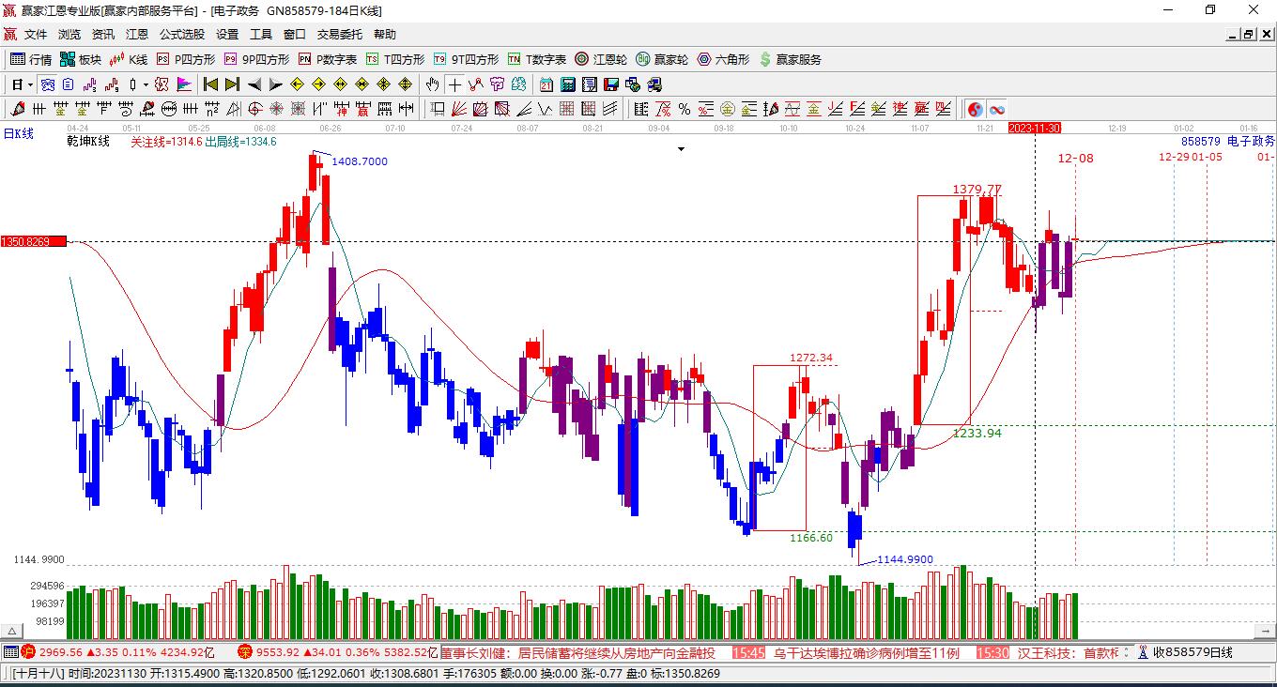Viewport: 1277px width, 687px height.
Task: Click the n² tool icon
Action: pos(212,109)
